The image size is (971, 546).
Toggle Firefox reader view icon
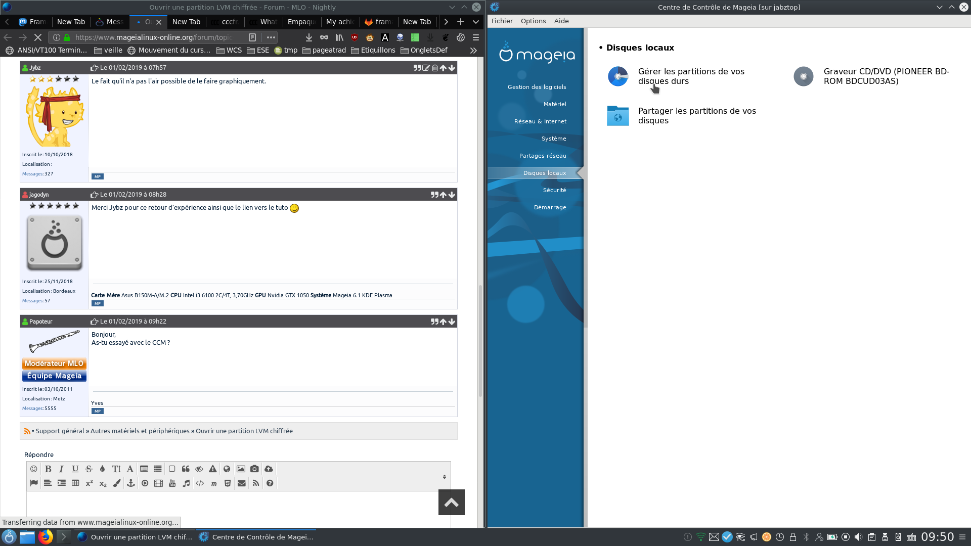252,37
